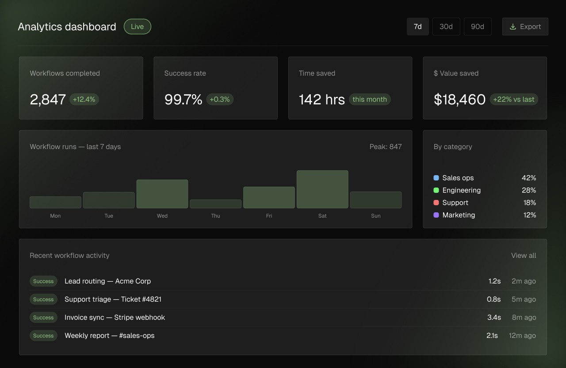Click the 99.7% success rate value
The image size is (566, 368).
coord(183,100)
